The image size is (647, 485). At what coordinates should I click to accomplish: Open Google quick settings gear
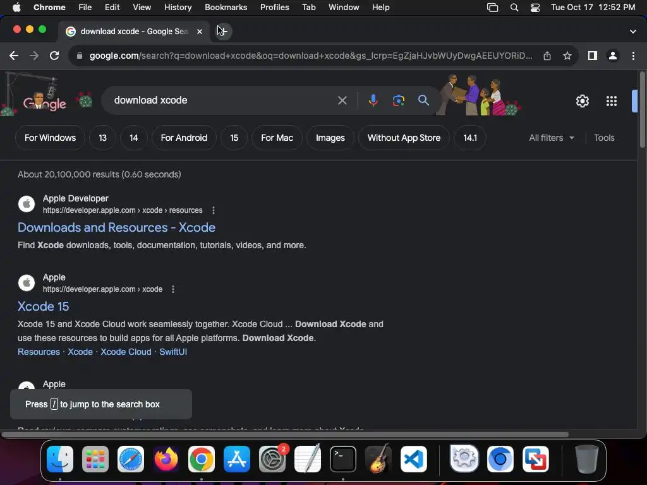tap(582, 101)
